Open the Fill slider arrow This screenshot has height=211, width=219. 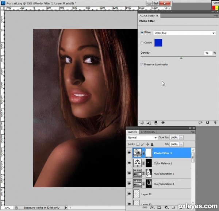[181, 144]
